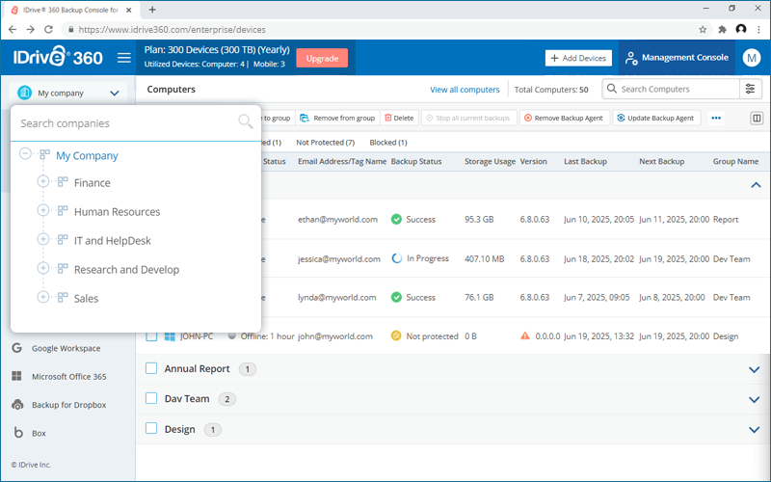The image size is (771, 482).
Task: Click the Microsoft Office 365 icon
Action: pos(16,376)
